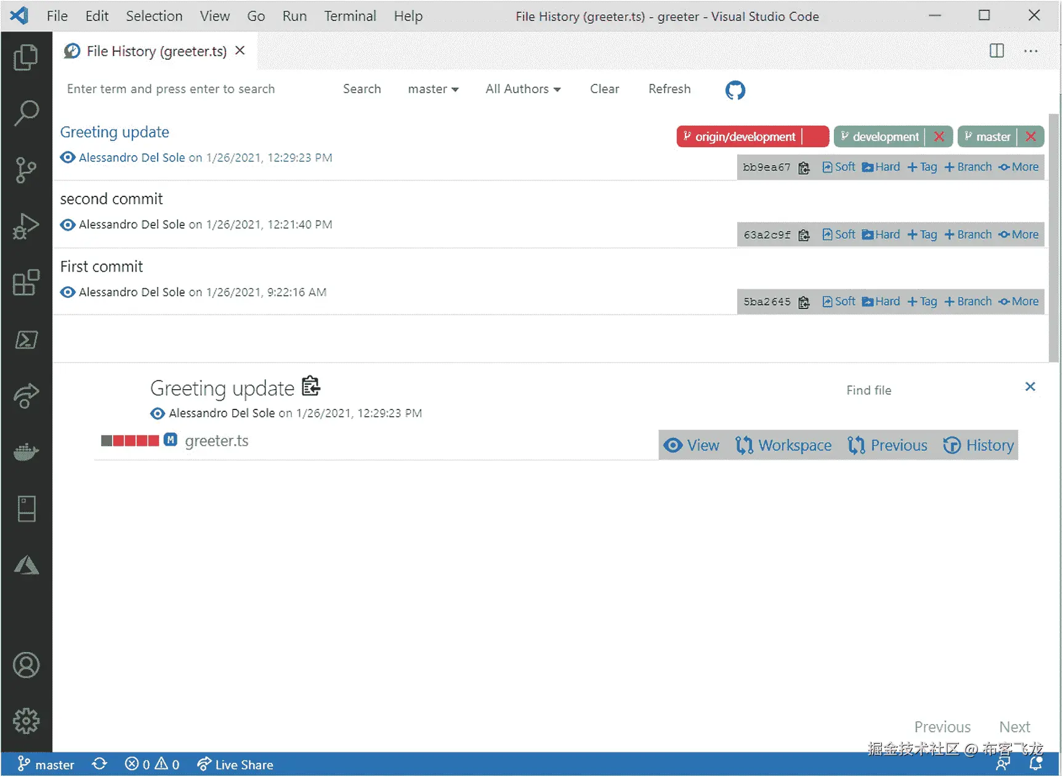Click the commit list vertical scrollbar
Viewport: 1063px width, 777px height.
click(1054, 238)
